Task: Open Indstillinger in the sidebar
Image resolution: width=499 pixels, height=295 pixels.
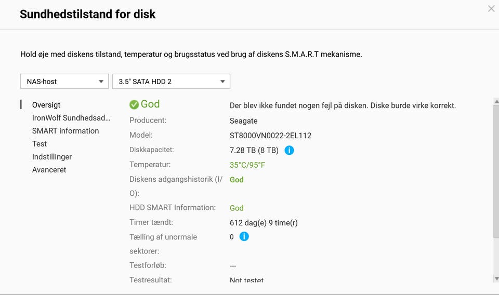Action: 52,157
